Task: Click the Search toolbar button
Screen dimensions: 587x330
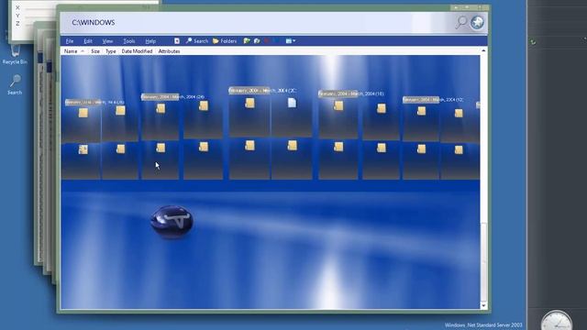Action: (197, 40)
